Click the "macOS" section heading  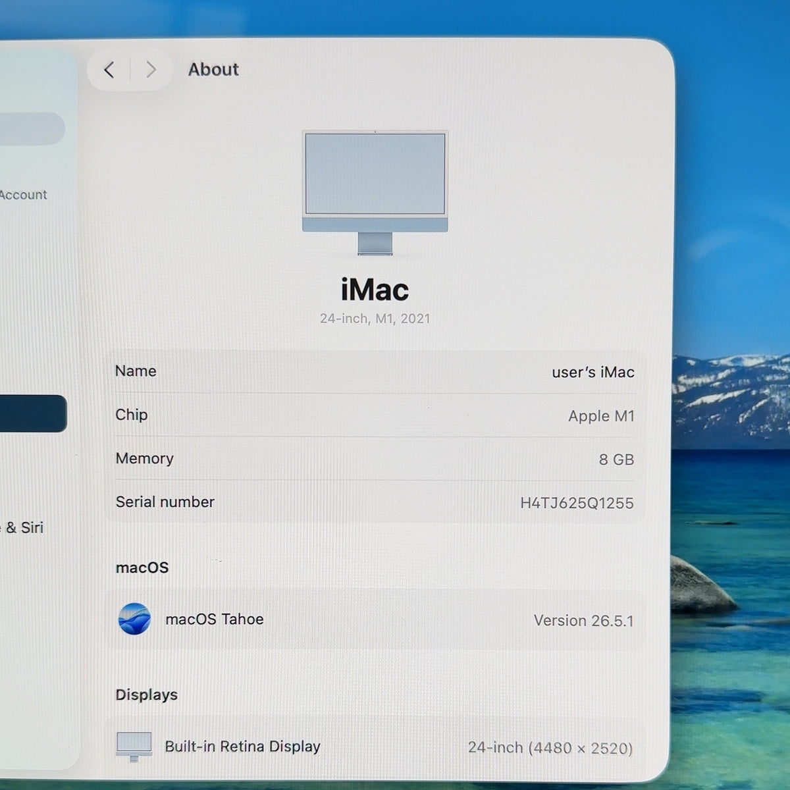[142, 567]
